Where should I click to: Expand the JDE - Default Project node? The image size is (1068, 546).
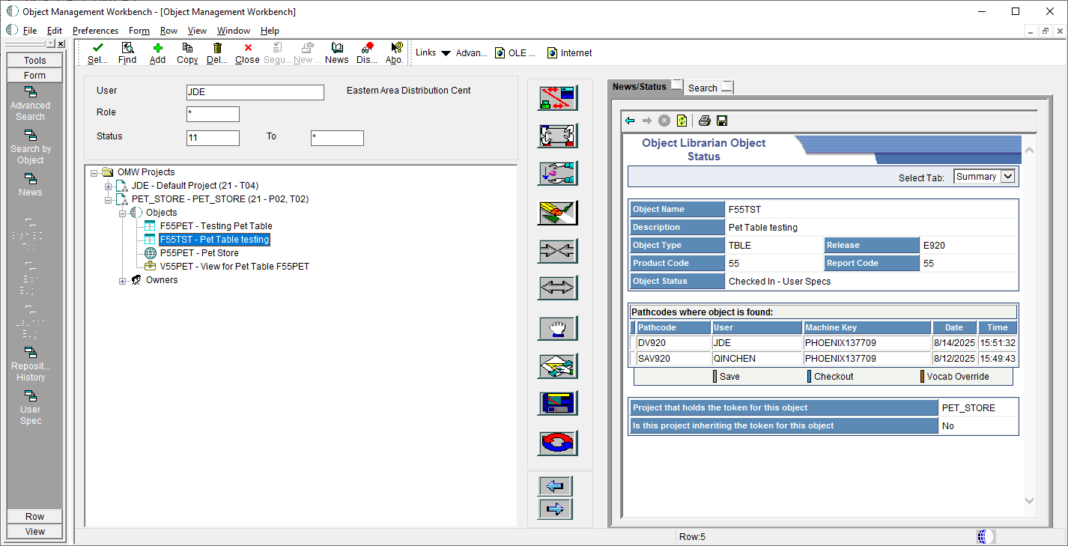click(x=109, y=186)
